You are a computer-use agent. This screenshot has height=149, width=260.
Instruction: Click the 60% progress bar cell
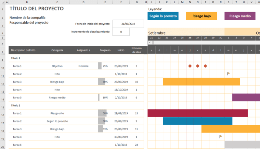click(x=105, y=113)
